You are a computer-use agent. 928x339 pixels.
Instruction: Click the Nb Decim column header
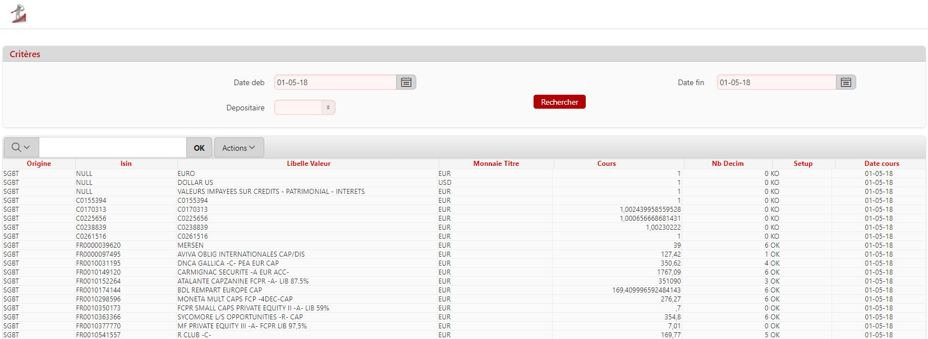727,164
